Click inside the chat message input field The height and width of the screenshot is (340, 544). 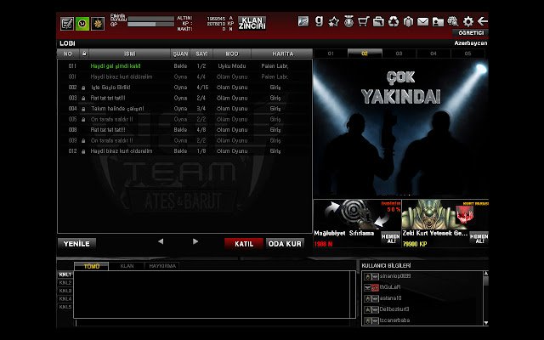[x=213, y=323]
